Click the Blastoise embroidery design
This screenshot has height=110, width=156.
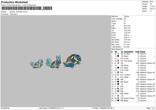(72, 61)
